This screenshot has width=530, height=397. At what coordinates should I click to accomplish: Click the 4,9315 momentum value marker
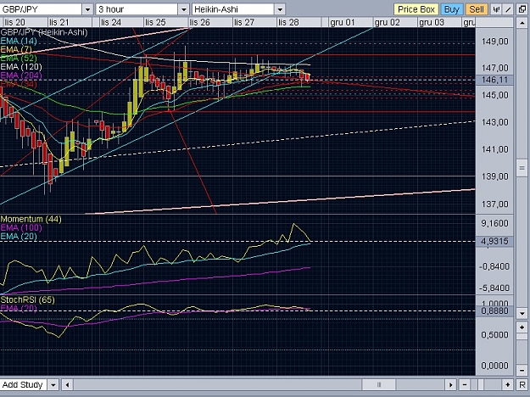(494, 241)
